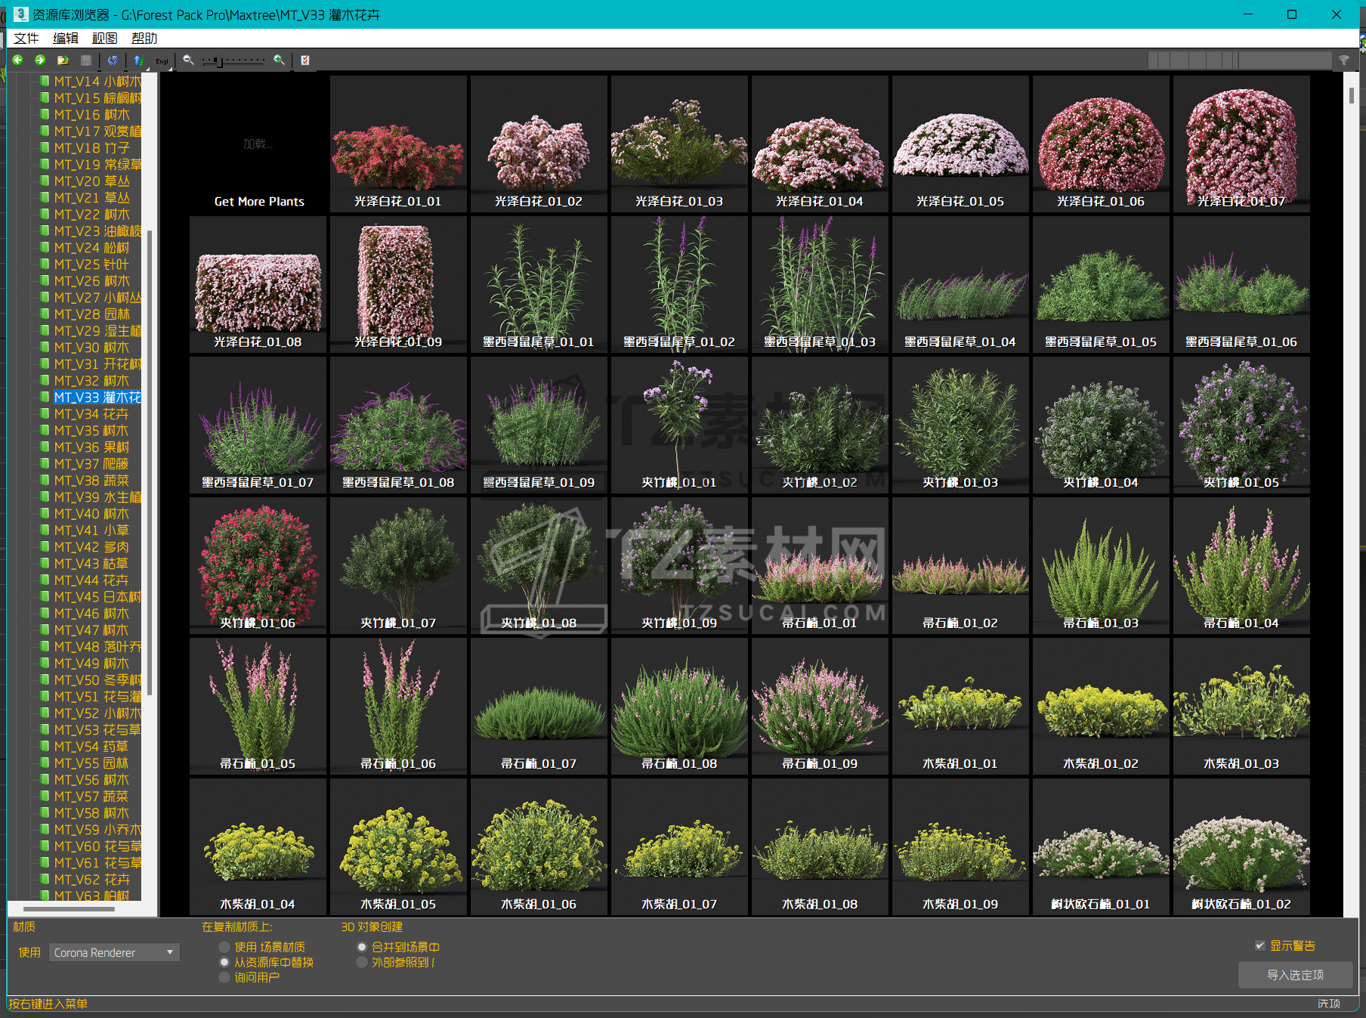1366x1018 pixels.
Task: Open the blue arrow sort order dropdown
Action: (x=139, y=60)
